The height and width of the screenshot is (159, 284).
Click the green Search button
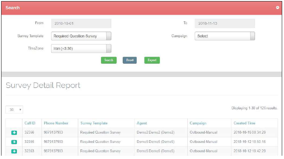coord(108,60)
